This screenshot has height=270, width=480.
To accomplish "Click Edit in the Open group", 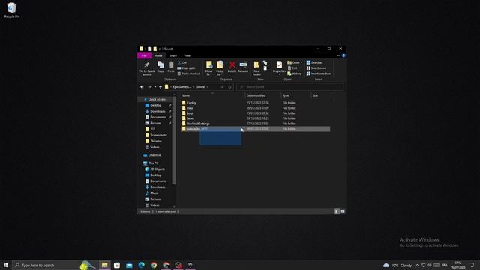I will [x=292, y=68].
